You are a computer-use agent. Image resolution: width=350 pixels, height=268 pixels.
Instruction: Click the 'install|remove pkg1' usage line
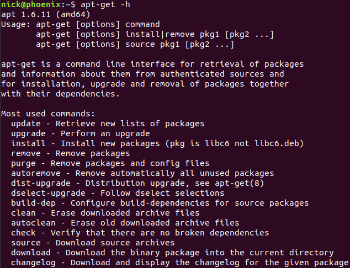(x=155, y=34)
